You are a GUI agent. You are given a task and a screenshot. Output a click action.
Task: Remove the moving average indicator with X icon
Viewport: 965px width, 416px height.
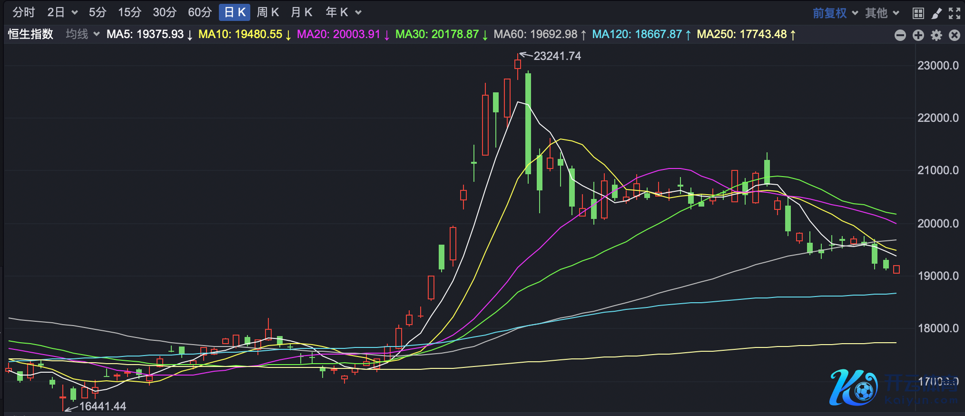coord(954,35)
